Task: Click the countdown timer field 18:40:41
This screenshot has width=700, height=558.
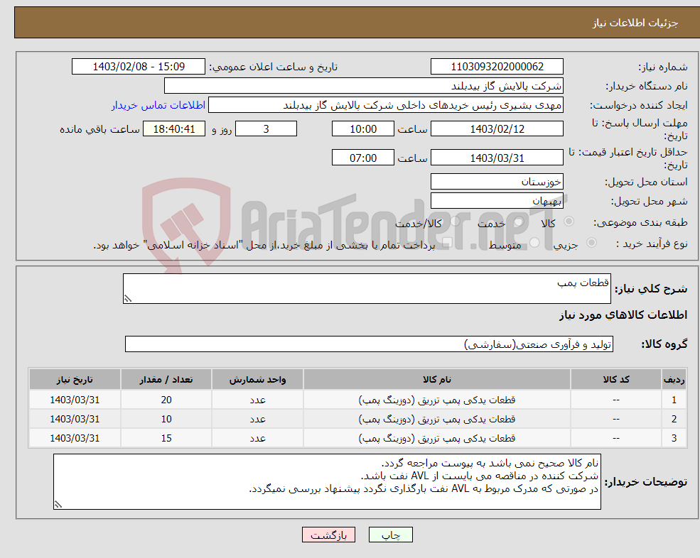Action: 174,129
